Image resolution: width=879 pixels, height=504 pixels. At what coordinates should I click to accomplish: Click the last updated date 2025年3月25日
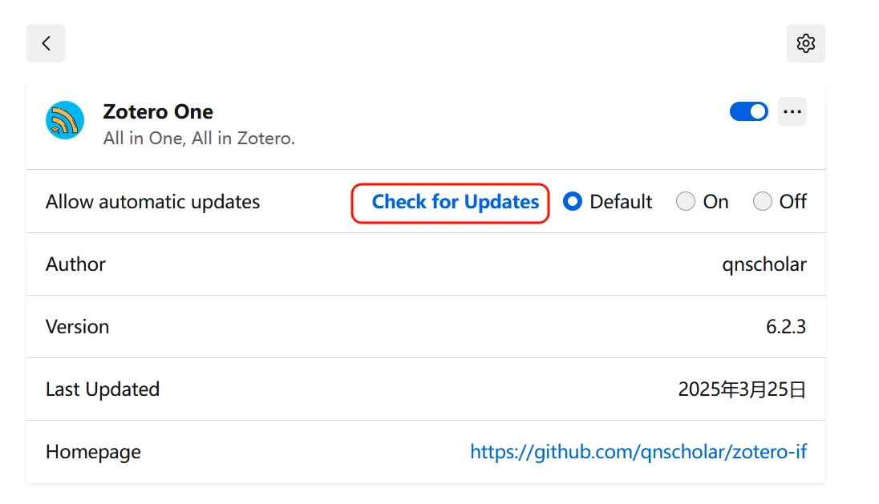coord(742,389)
